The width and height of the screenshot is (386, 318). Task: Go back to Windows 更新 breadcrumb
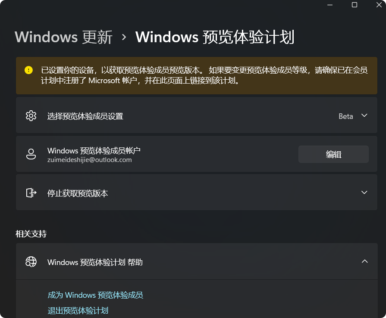pyautogui.click(x=63, y=37)
